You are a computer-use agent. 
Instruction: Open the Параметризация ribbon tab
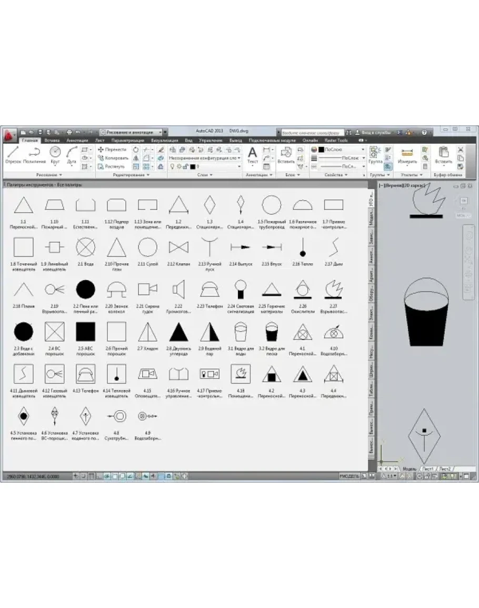[x=128, y=141]
